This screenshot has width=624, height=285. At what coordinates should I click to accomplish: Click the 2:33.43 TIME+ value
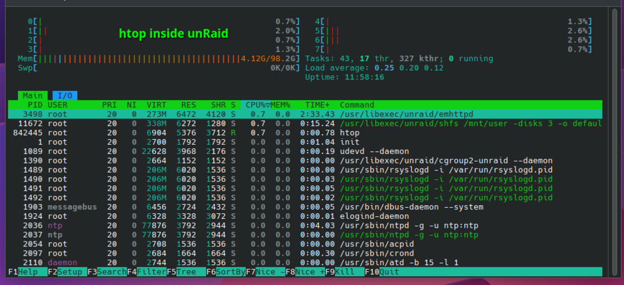(318, 114)
